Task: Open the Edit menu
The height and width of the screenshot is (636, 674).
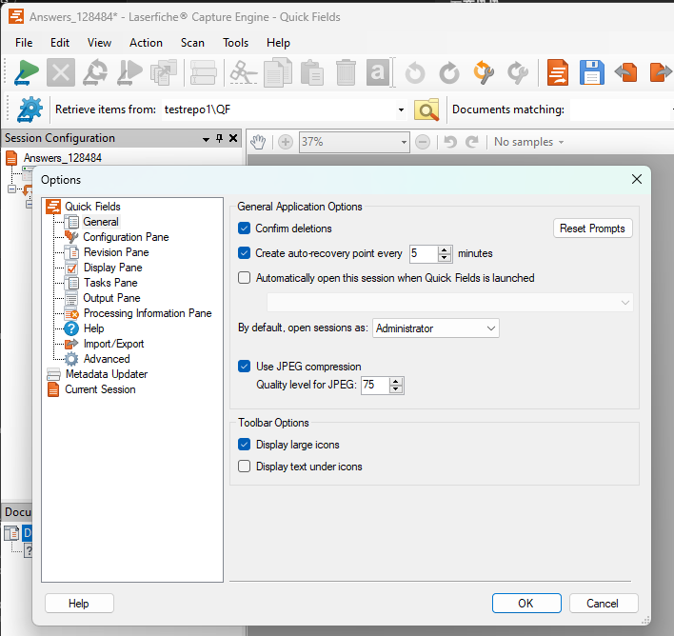Action: [60, 43]
